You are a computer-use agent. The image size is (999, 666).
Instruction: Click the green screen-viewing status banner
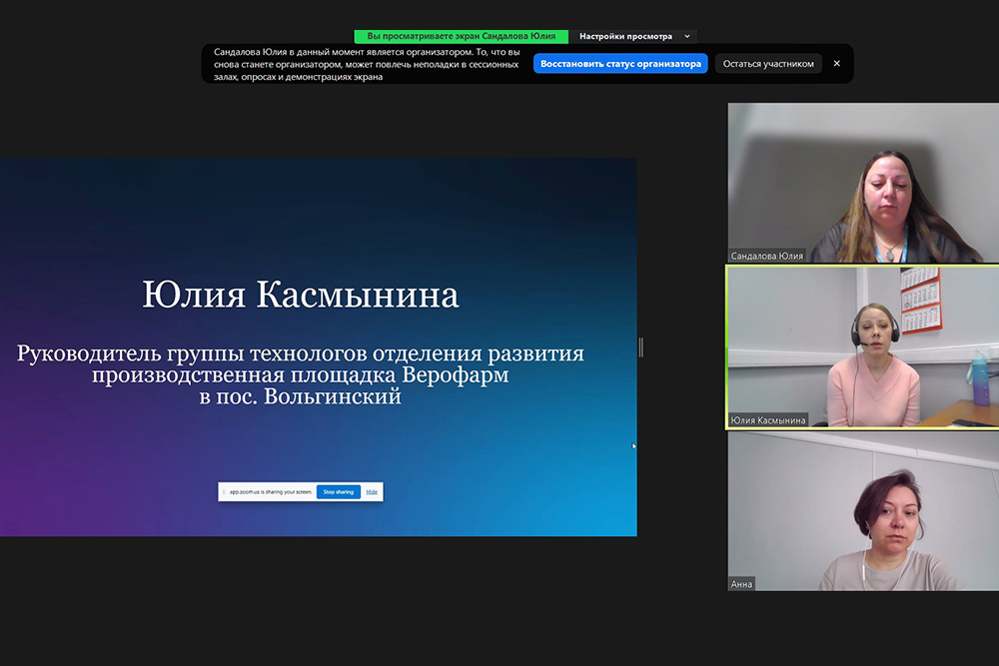click(461, 36)
